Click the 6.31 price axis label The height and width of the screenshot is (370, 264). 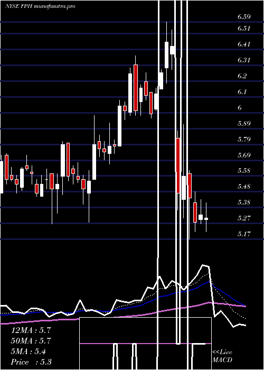(244, 60)
